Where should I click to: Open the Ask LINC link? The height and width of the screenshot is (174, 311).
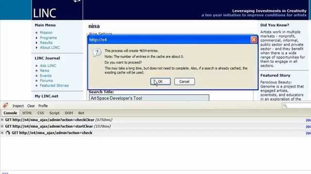tap(48, 66)
